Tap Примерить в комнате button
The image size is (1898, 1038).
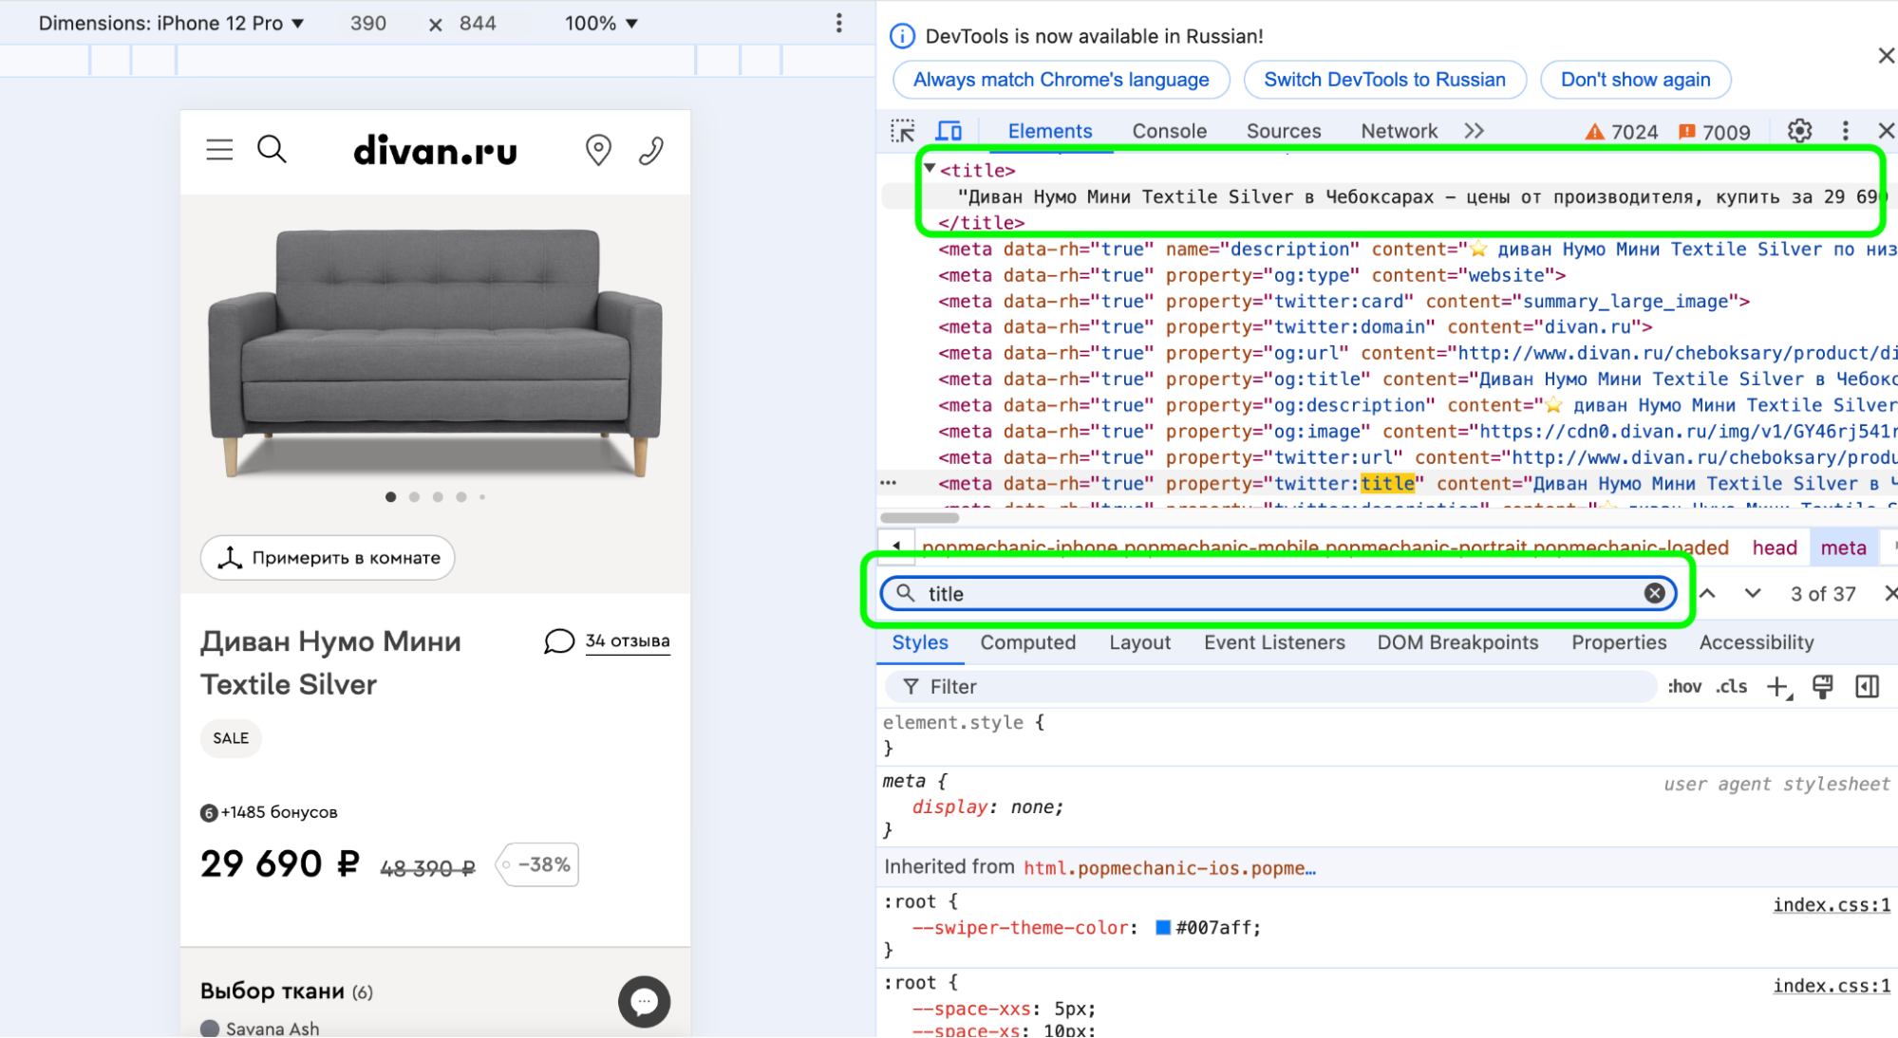(x=328, y=558)
